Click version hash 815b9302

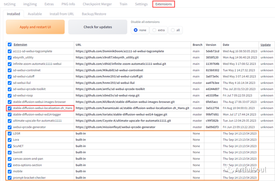point(212,70)
